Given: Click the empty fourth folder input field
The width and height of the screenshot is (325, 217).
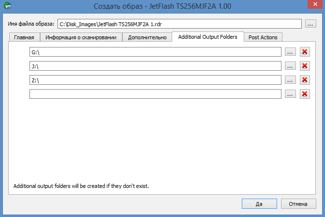Looking at the screenshot, I should point(155,94).
